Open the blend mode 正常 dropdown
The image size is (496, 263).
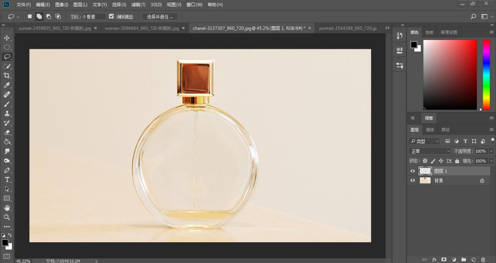click(430, 151)
